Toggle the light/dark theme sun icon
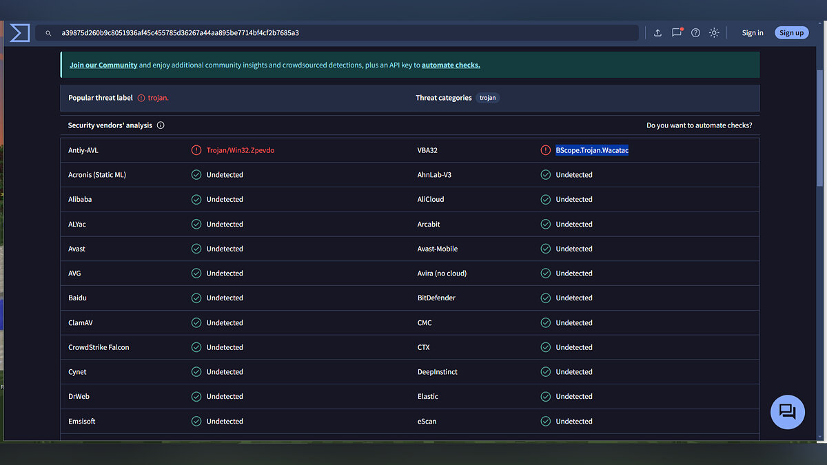Image resolution: width=827 pixels, height=465 pixels. point(714,33)
